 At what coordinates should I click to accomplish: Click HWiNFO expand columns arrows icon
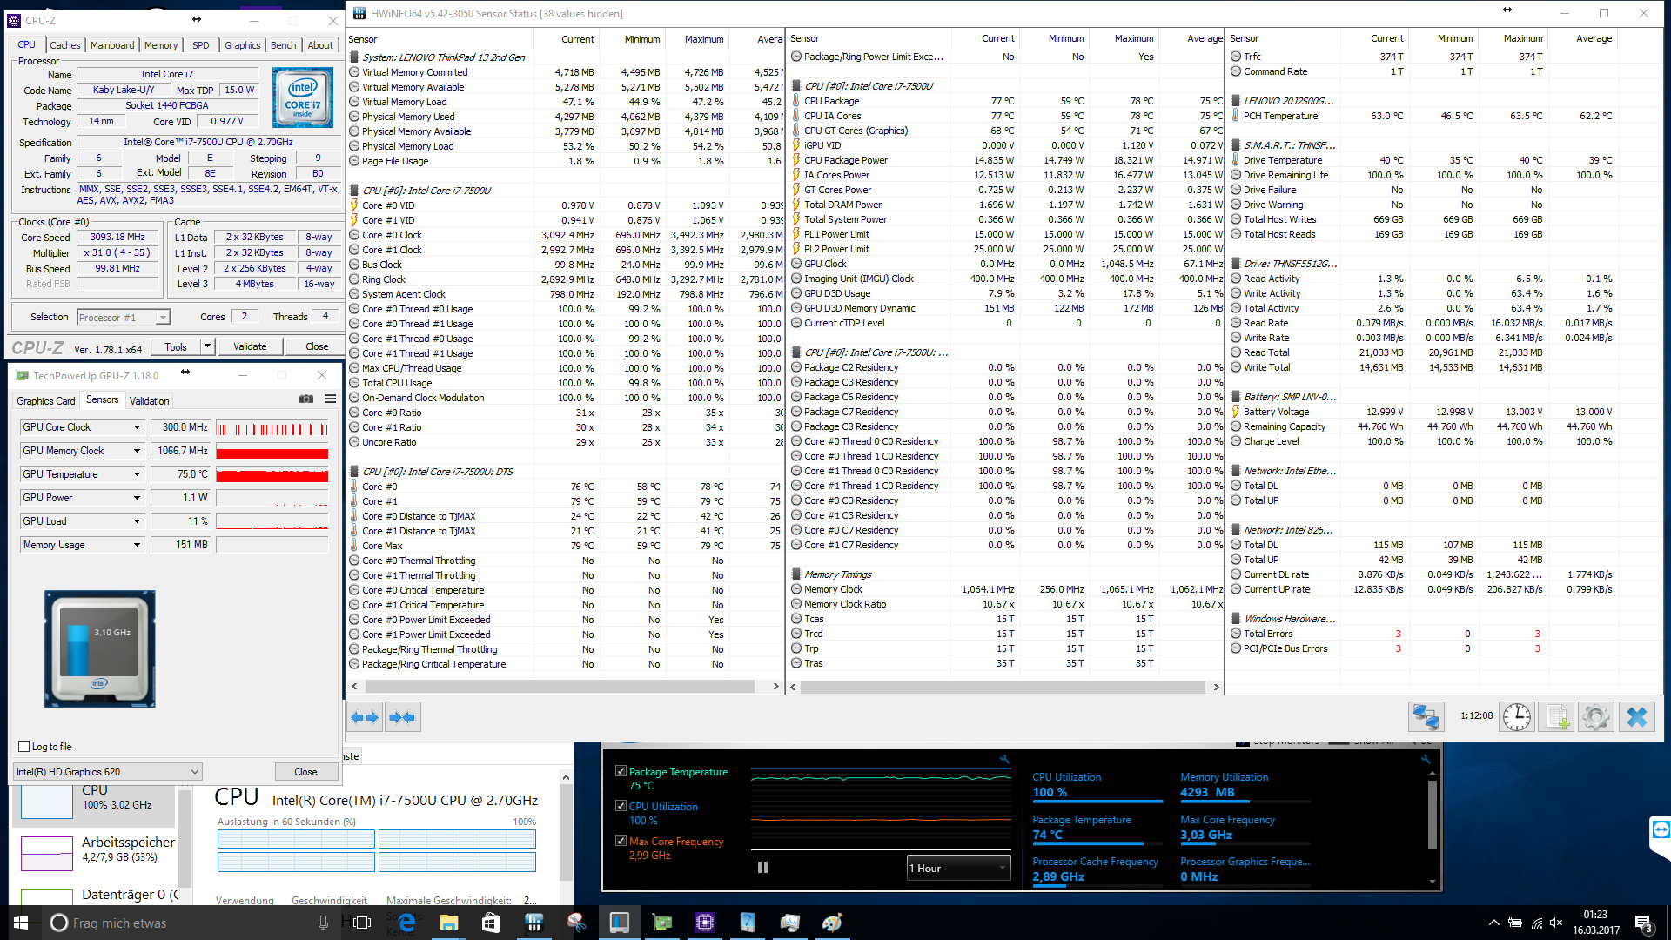coord(365,717)
